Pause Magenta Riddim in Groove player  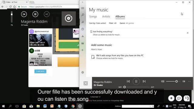tap(136, 81)
